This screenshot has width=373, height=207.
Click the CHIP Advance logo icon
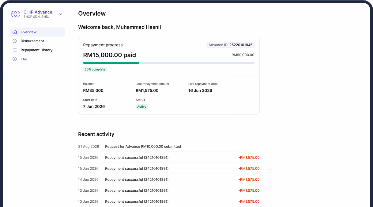[x=15, y=14]
